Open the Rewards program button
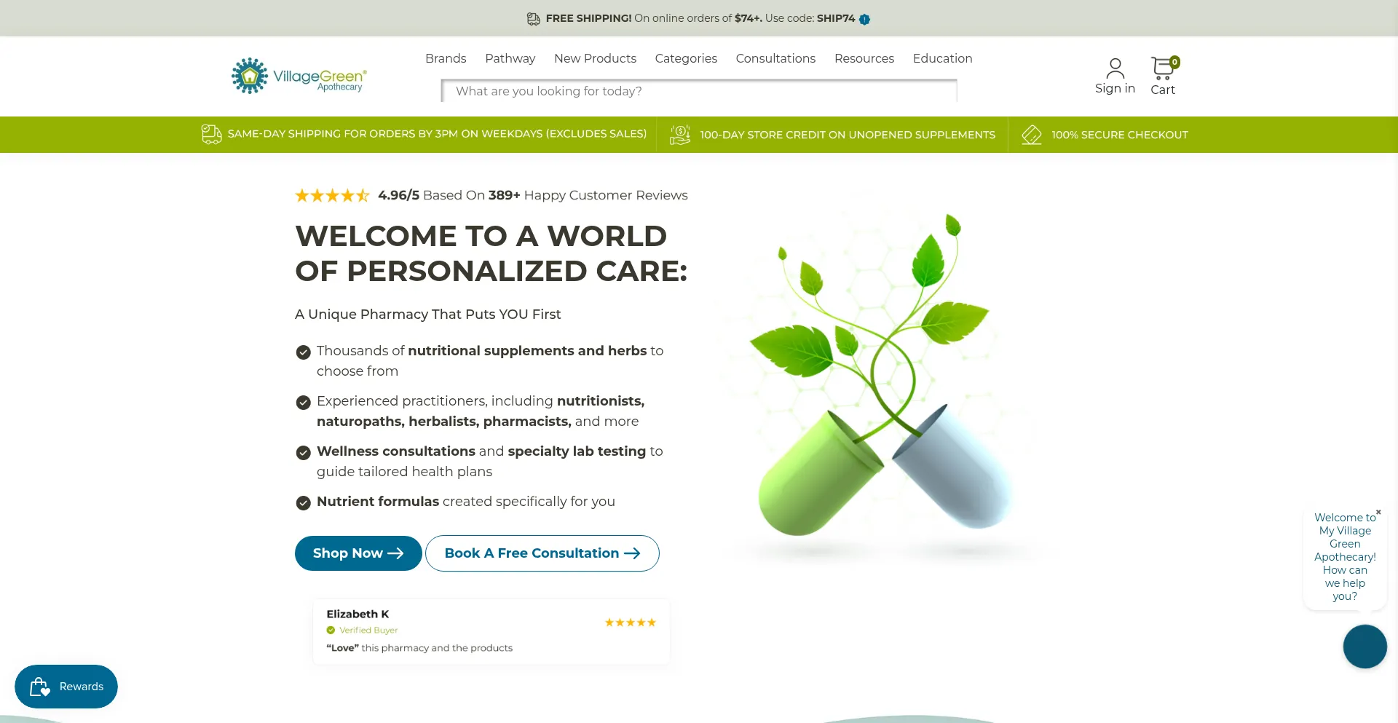This screenshot has height=723, width=1398. click(66, 687)
